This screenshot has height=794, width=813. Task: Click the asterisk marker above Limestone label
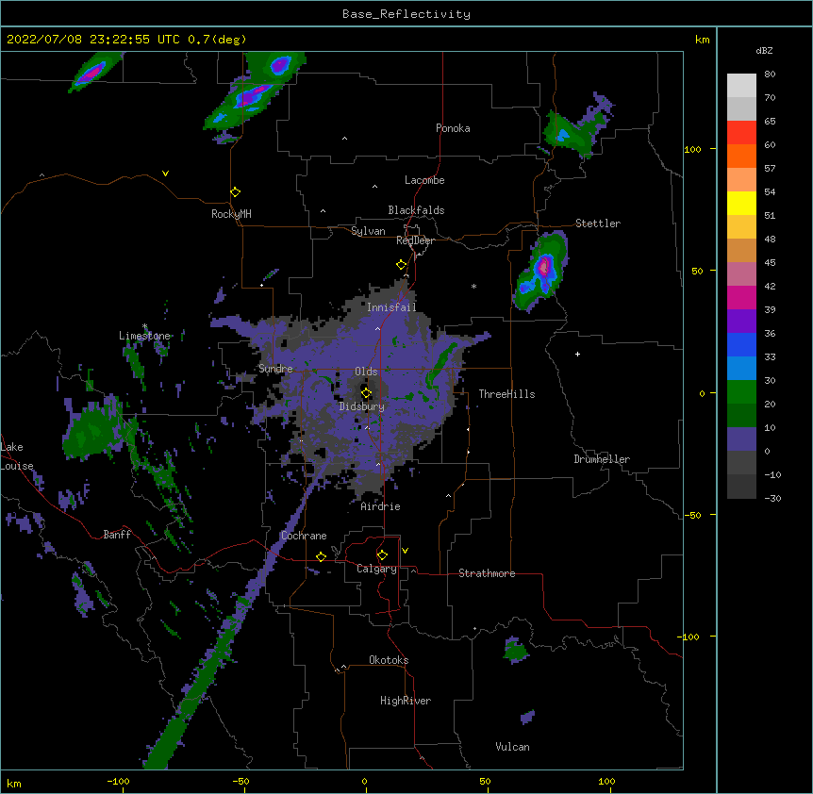(144, 326)
